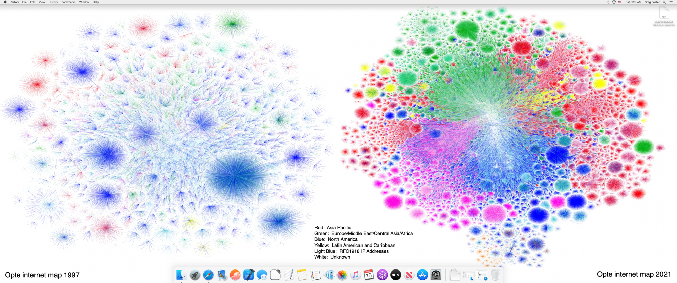This screenshot has width=677, height=283.
Task: Open yellow Notes app in Dock
Action: tap(302, 275)
